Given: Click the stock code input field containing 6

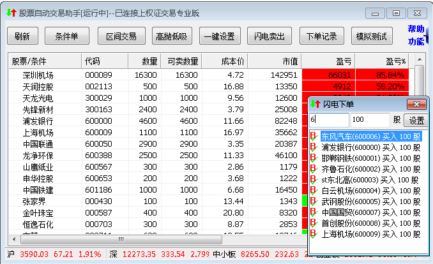Looking at the screenshot, I should pyautogui.click(x=328, y=120).
